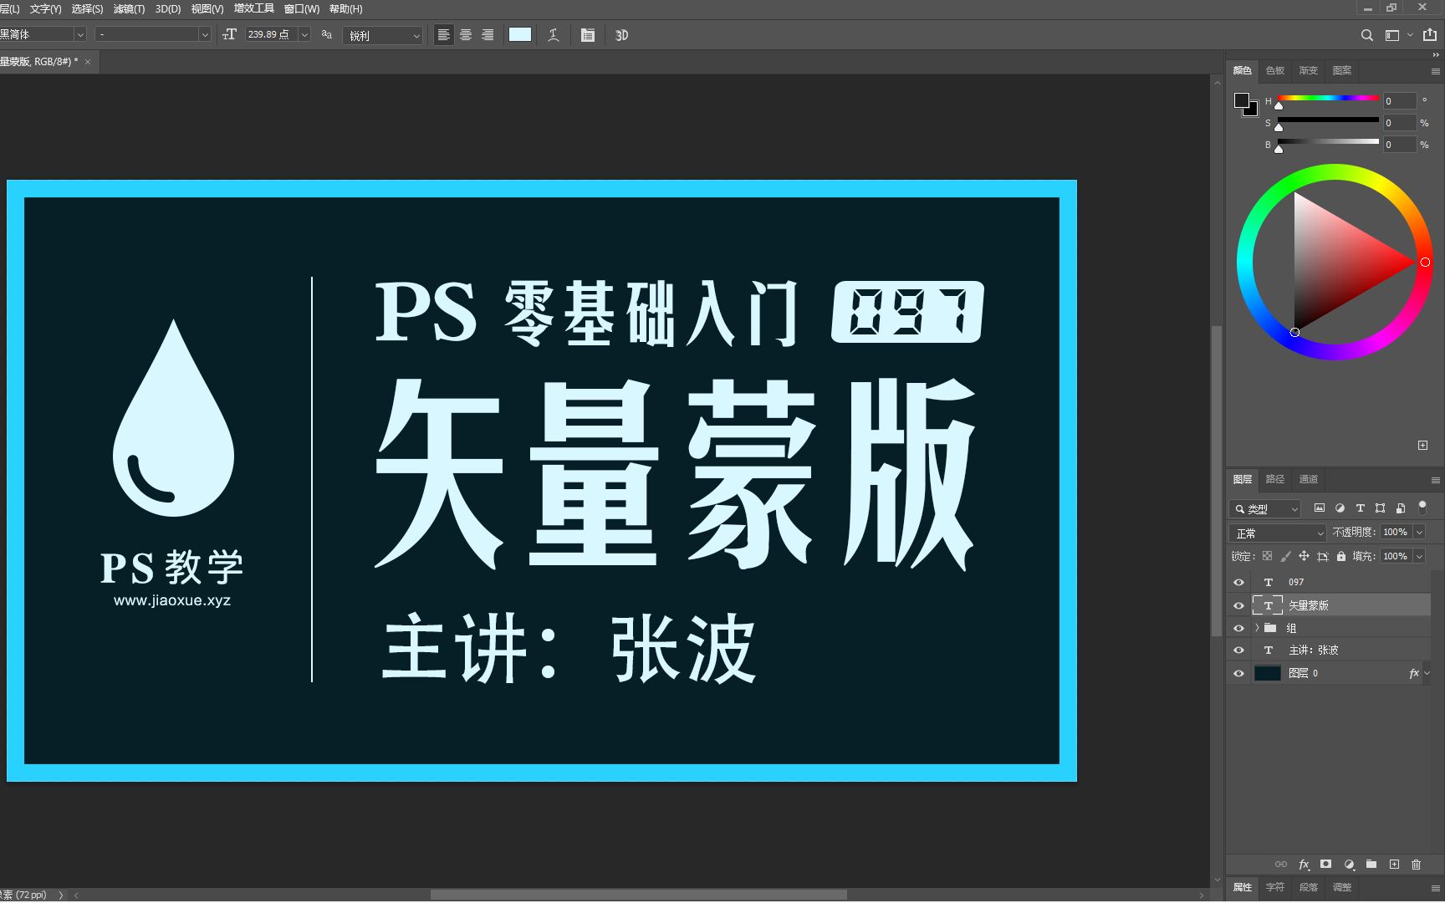Click the Delete layer trash icon

point(1416,865)
